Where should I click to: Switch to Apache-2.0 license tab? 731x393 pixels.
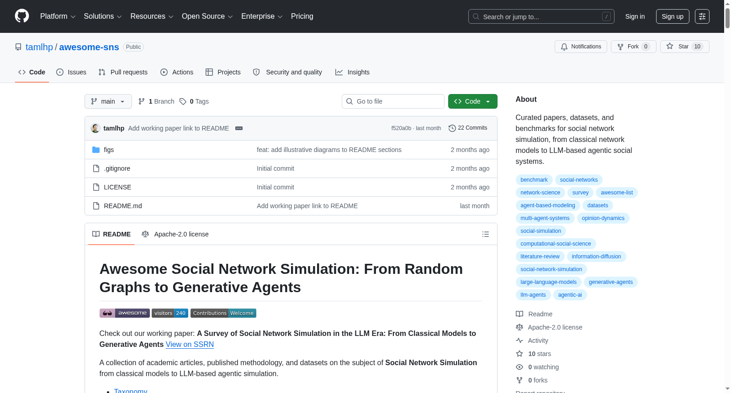coord(175,234)
